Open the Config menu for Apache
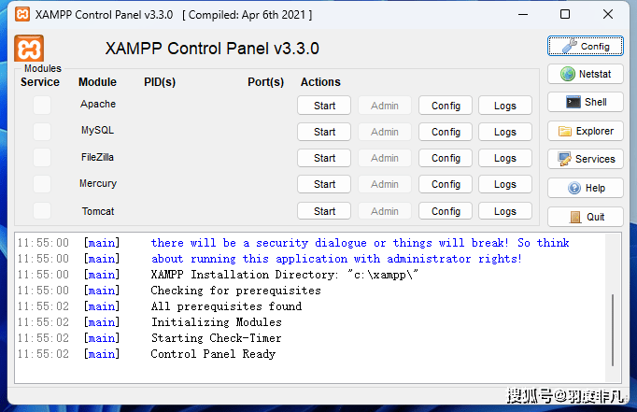Image resolution: width=637 pixels, height=412 pixels. 446,106
